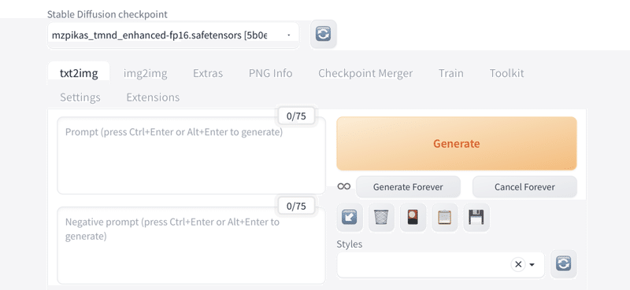The height and width of the screenshot is (290, 630).
Task: Expand the Styles dropdown arrow
Action: pos(532,265)
